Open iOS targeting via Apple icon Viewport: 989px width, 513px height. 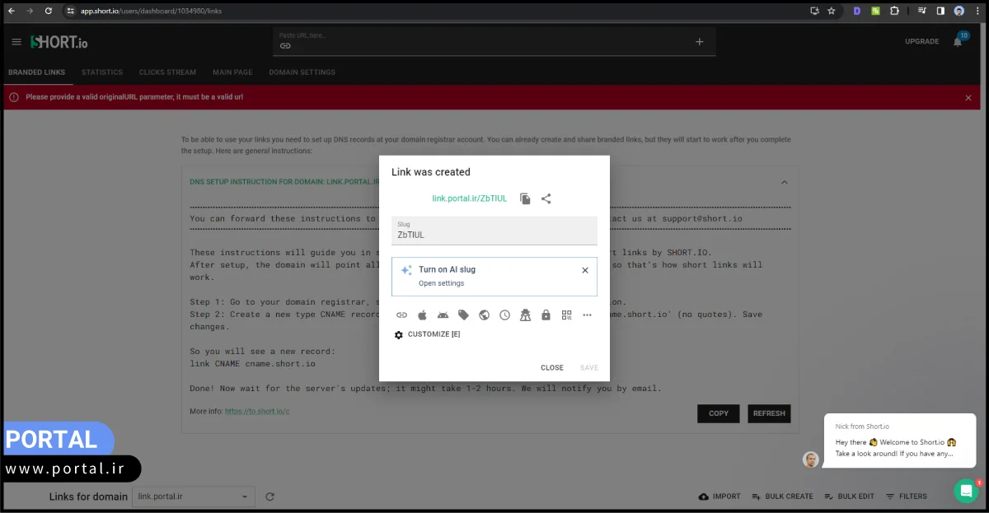tap(422, 315)
